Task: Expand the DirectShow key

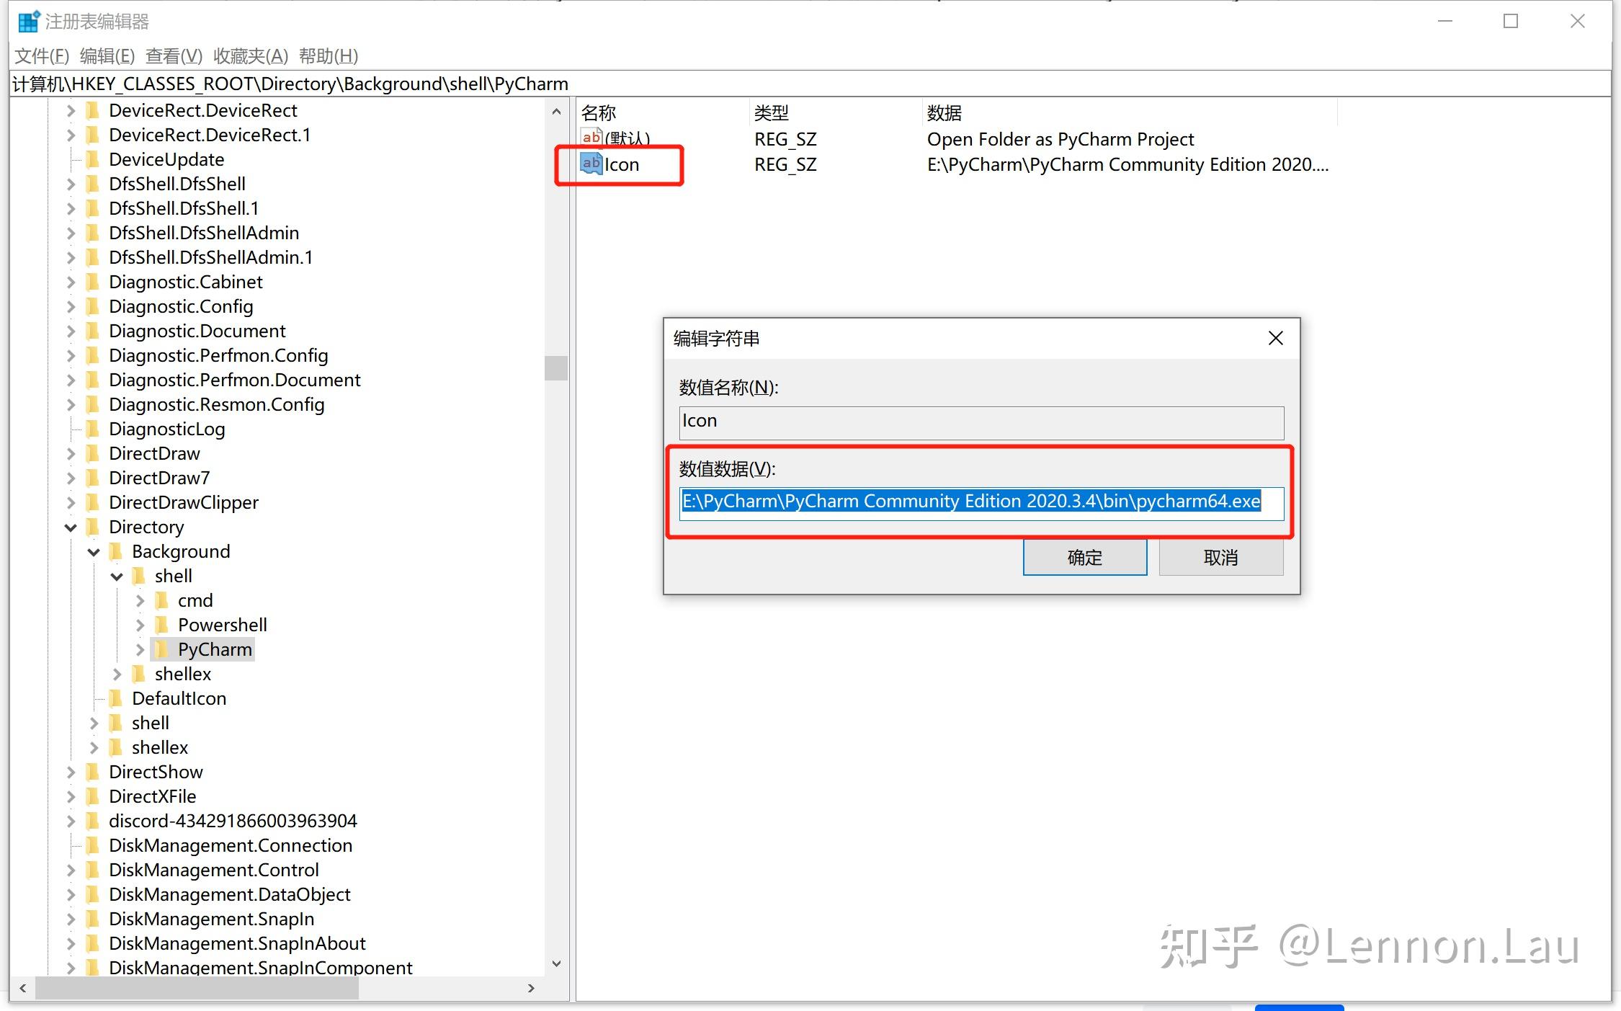Action: (x=71, y=772)
